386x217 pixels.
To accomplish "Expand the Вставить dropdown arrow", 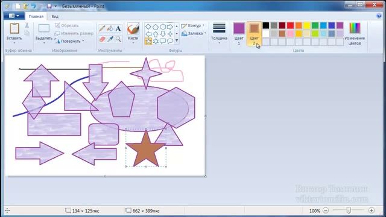I will [x=14, y=43].
